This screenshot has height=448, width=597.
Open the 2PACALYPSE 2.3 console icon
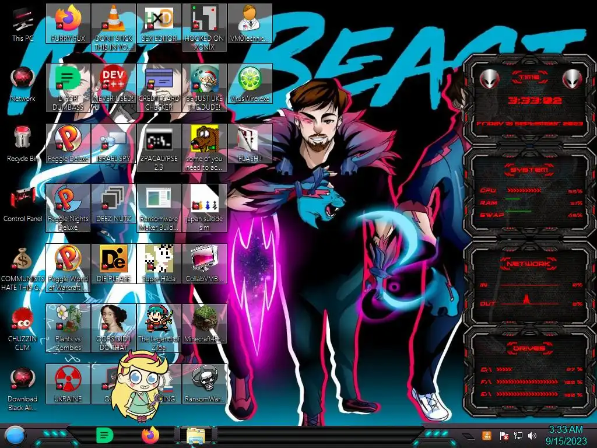pos(159,148)
